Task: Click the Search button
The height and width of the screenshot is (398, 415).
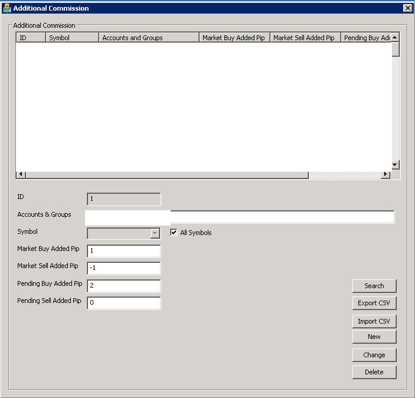Action: click(x=374, y=286)
